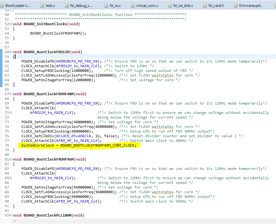Click line number 59 in the gutter
Viewport: 276px width, 224px height.
[6, 56]
